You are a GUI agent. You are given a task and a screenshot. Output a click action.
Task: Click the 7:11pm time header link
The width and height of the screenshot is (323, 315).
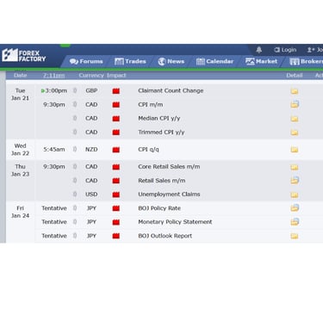click(54, 76)
